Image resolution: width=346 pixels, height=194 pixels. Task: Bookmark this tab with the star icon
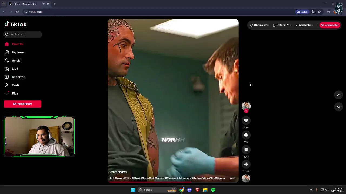click(x=319, y=12)
